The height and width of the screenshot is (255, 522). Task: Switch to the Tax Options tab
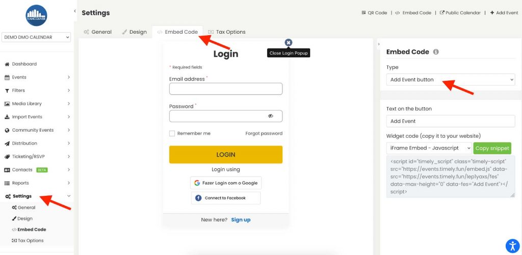click(227, 32)
